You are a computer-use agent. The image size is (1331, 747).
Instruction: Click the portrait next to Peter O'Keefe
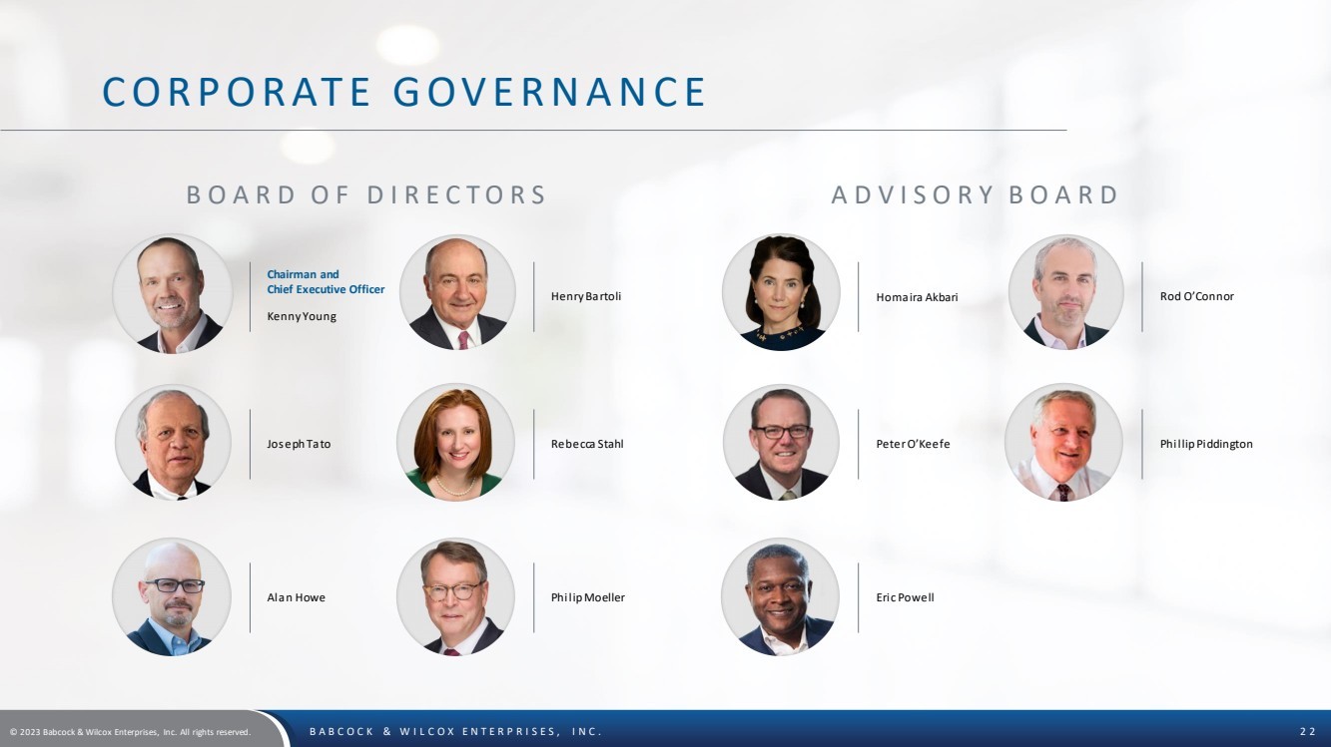click(781, 443)
